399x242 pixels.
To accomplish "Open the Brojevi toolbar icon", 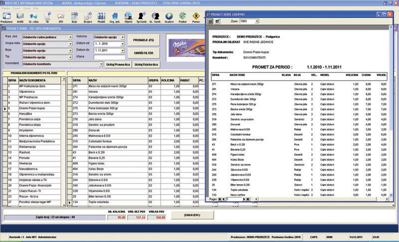I will 88,18.
